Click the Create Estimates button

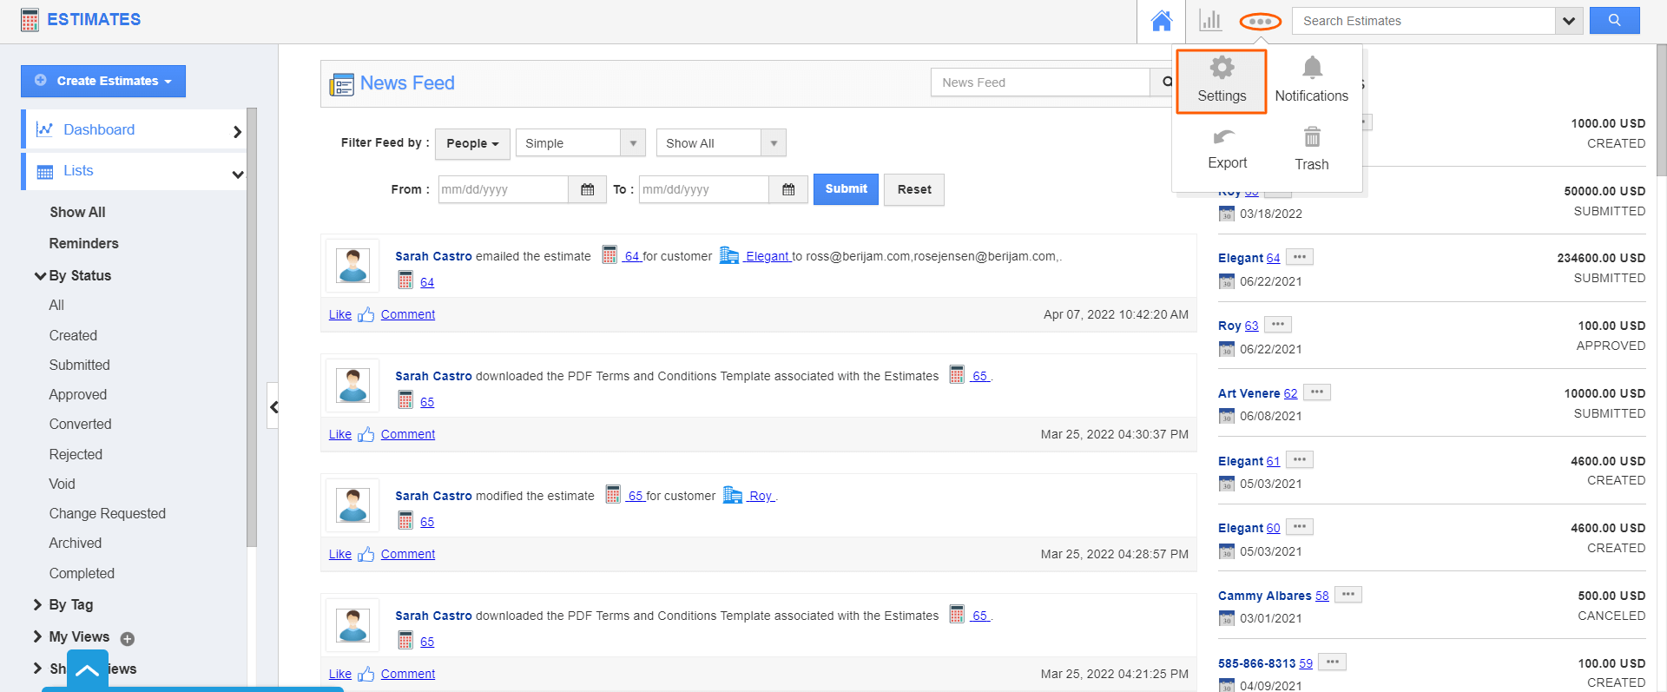(103, 81)
